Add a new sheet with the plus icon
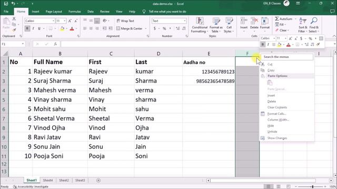337x189 pixels. pyautogui.click(x=98, y=181)
